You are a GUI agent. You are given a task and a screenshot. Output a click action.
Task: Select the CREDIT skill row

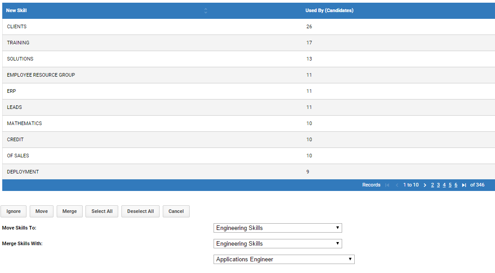coord(249,139)
